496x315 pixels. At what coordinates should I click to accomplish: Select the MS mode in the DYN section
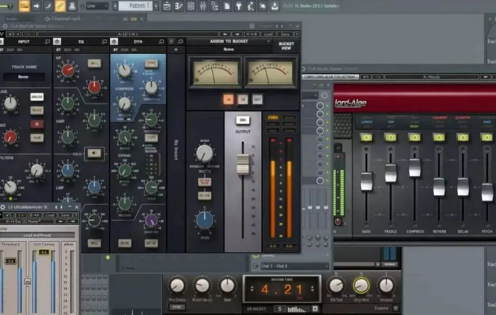point(134,50)
